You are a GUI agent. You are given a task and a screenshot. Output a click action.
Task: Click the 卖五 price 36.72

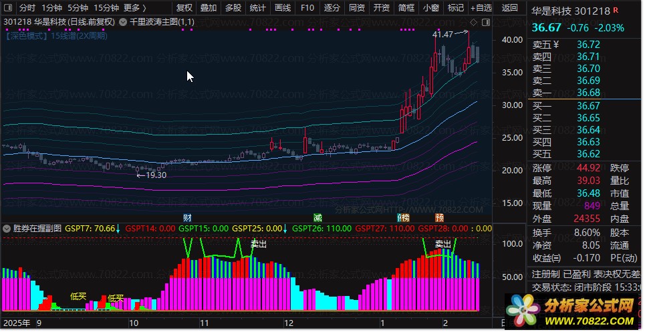click(588, 44)
